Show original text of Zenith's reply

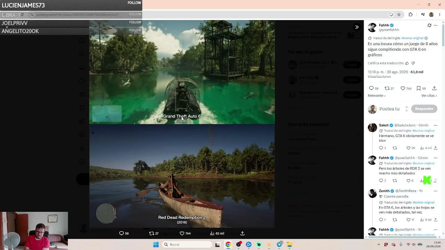coord(423,202)
